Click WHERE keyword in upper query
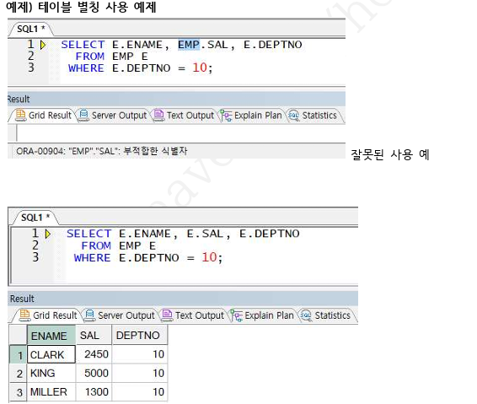The height and width of the screenshot is (404, 477). (x=86, y=68)
